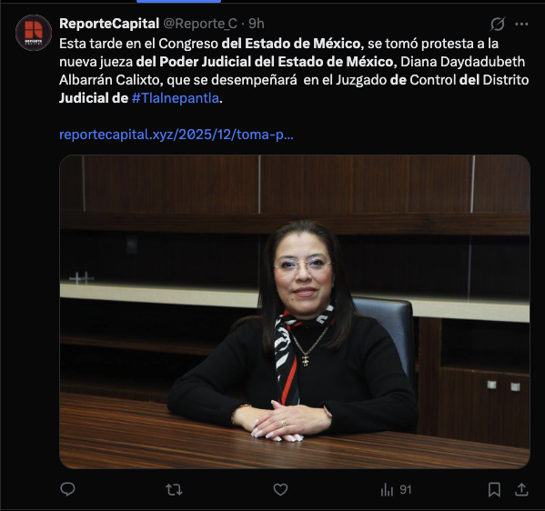This screenshot has height=511, width=545.
Task: Open the 9h post timestamp
Action: 257,24
